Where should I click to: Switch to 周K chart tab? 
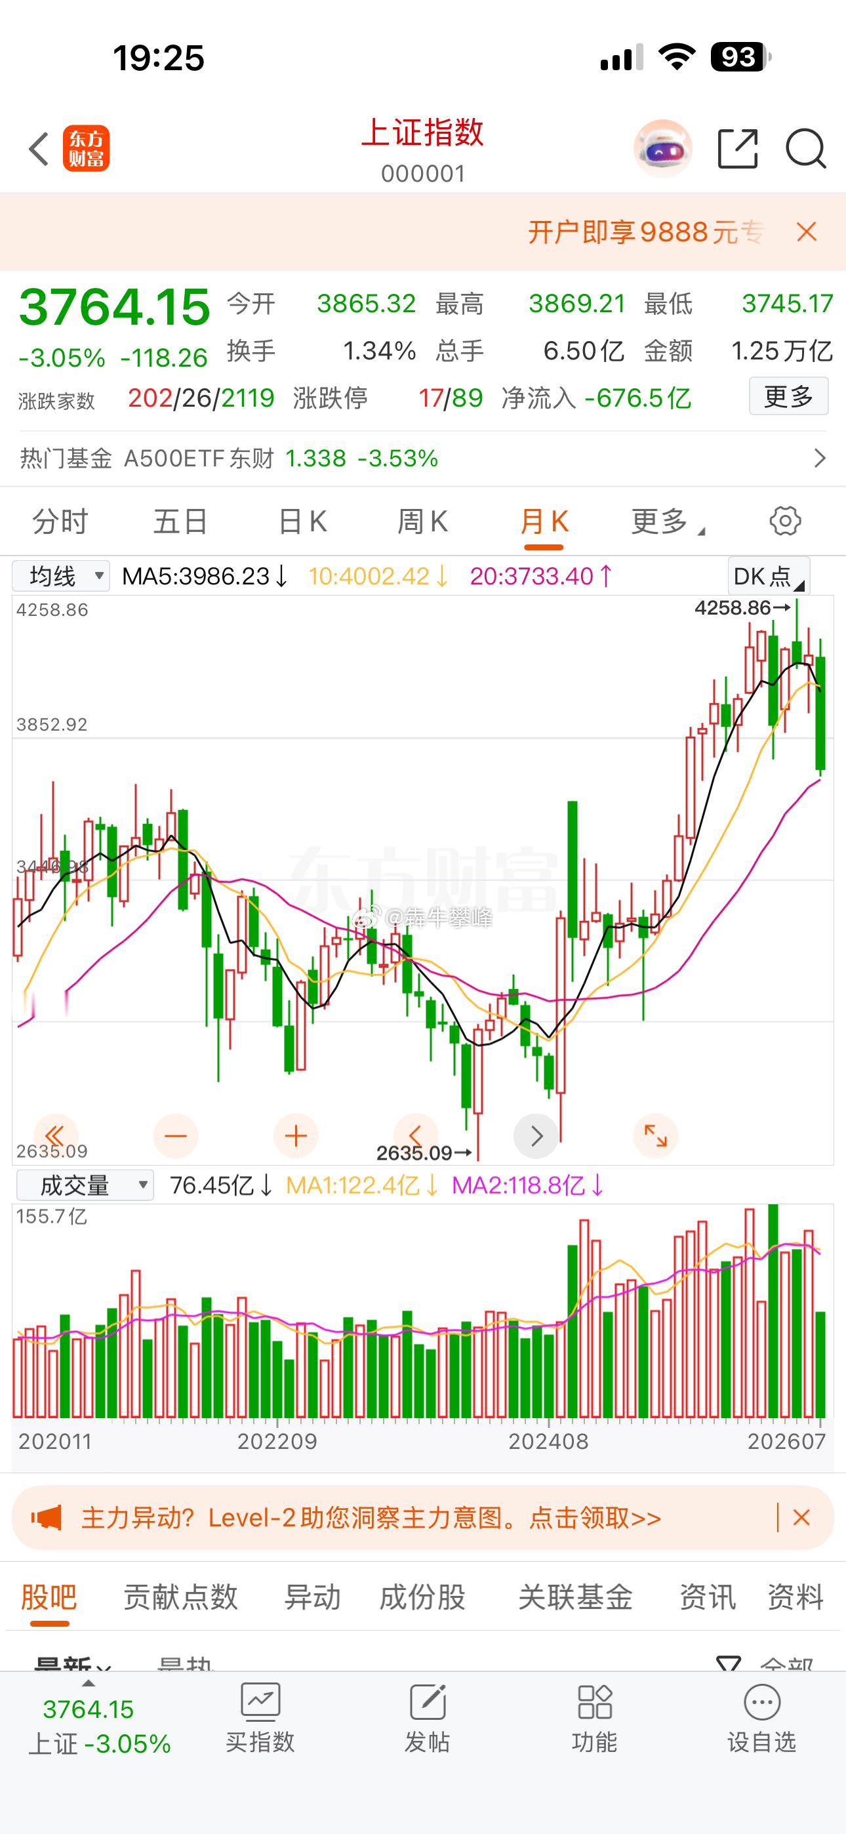coord(422,521)
